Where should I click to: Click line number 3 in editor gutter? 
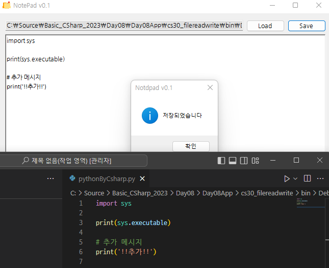81,222
